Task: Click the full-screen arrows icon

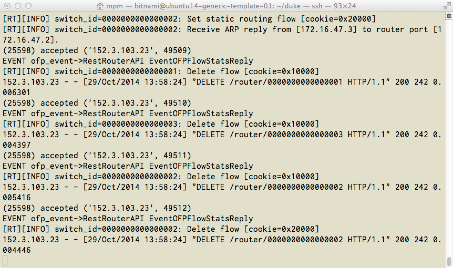Action: pyautogui.click(x=447, y=6)
